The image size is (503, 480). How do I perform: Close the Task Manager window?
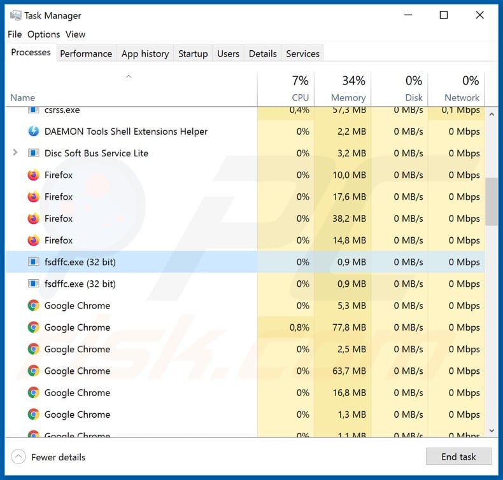click(479, 15)
